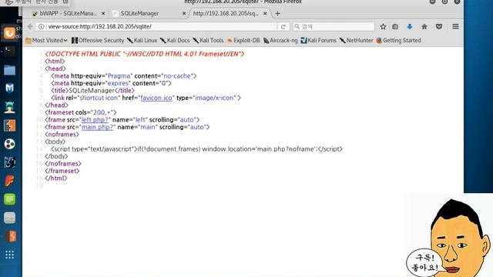Bookmark this page with the star icon
This screenshot has height=277, width=493.
[383, 27]
